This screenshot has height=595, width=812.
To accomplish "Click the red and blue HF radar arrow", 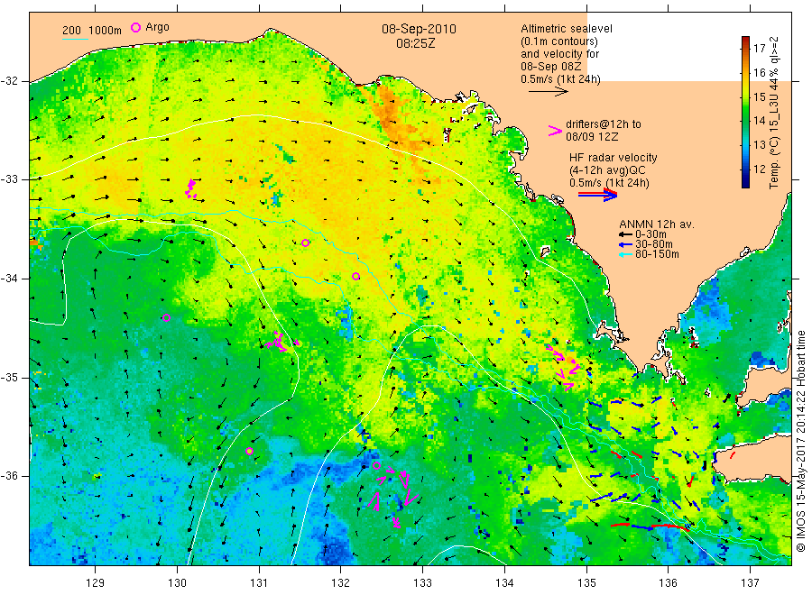I will tap(597, 195).
